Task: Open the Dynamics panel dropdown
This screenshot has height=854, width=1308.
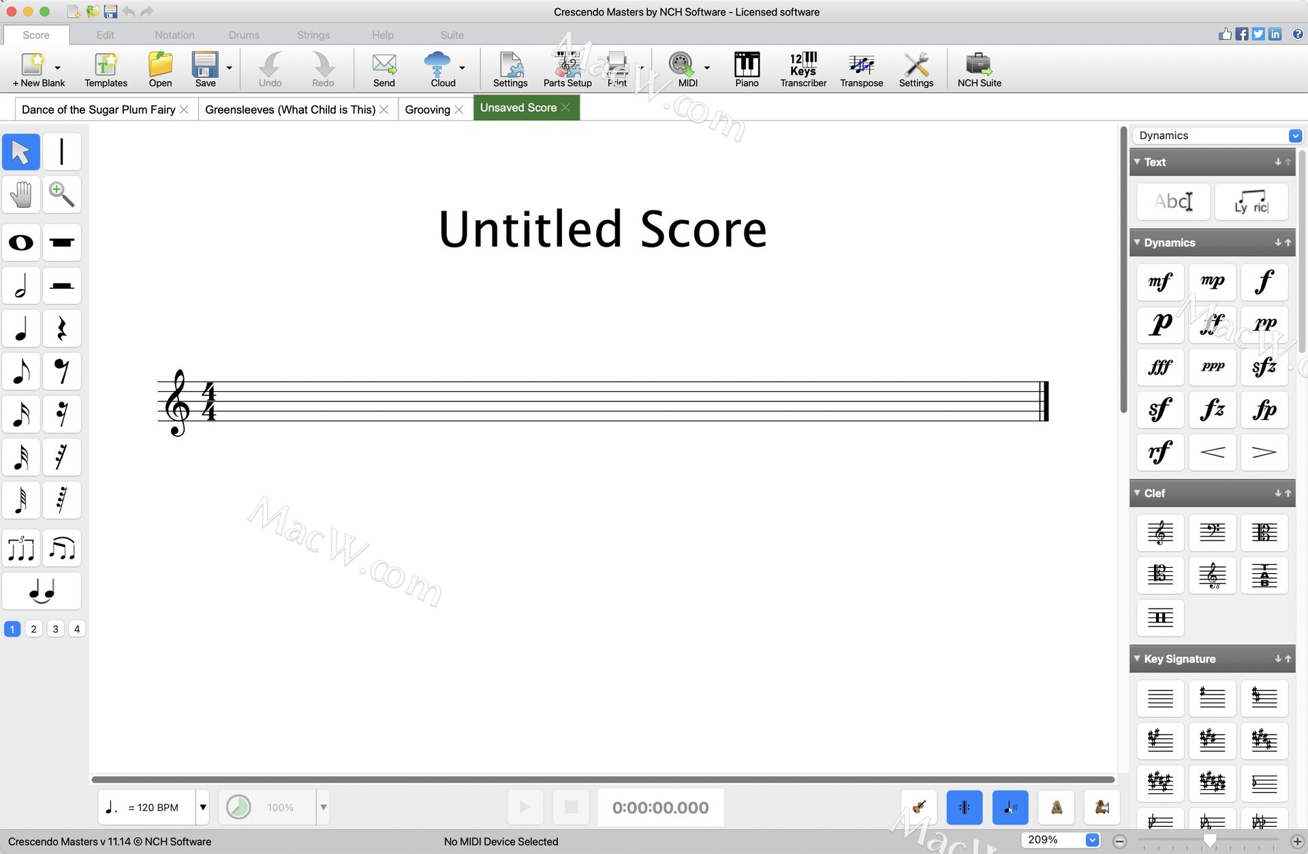Action: pyautogui.click(x=1295, y=136)
